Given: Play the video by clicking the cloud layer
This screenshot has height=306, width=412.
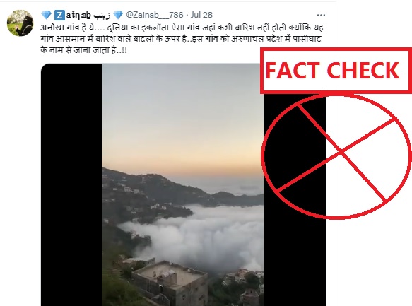Looking at the screenshot, I should (x=200, y=237).
